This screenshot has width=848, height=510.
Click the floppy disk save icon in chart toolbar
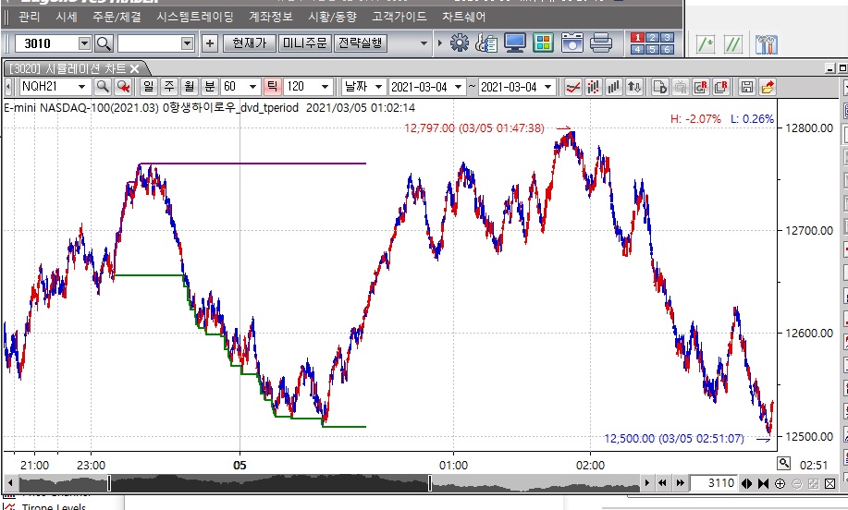747,87
